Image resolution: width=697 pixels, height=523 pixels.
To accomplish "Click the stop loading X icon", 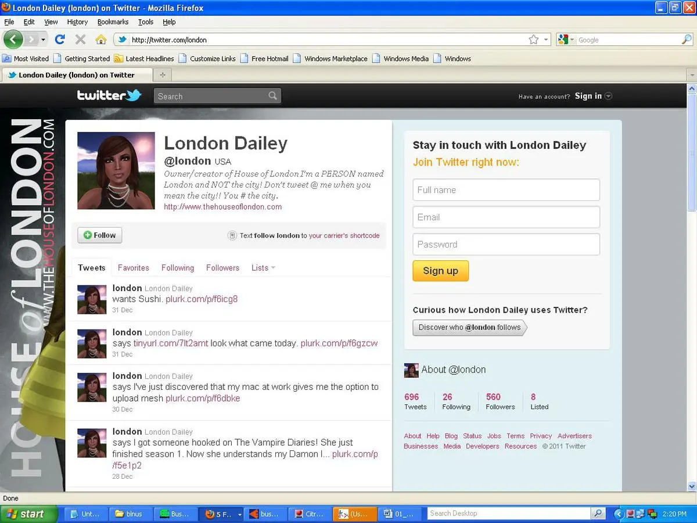I will [80, 40].
